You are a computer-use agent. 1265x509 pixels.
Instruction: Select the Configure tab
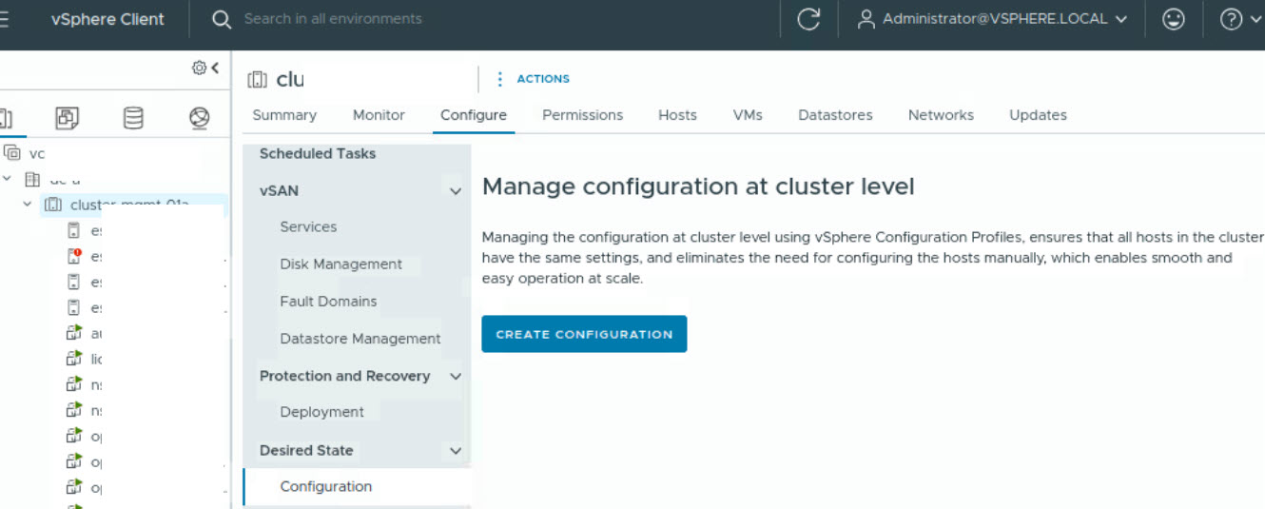click(474, 115)
